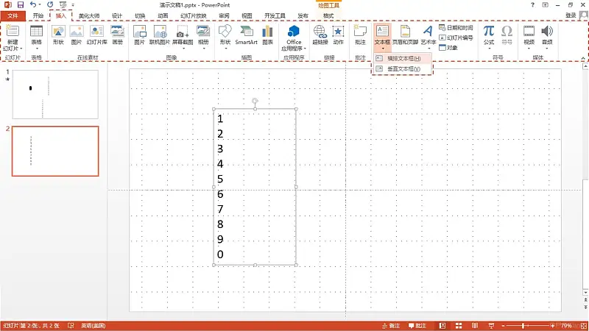Viewport: 589px width, 331px height.
Task: Insert 日期和时间 (Date and Time)
Action: (x=459, y=27)
